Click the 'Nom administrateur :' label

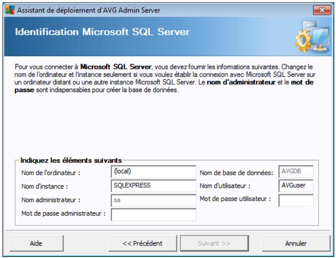click(51, 200)
